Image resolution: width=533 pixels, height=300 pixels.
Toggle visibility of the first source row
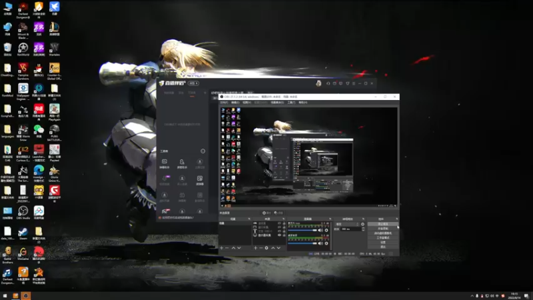[279, 223]
